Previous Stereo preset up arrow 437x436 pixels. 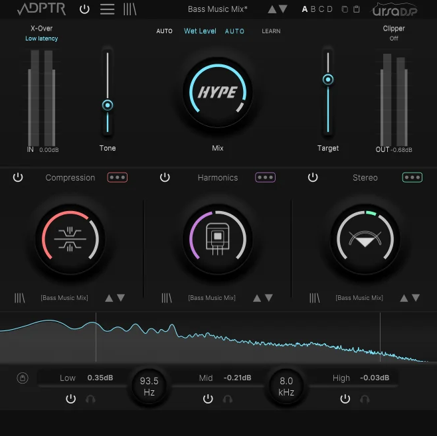404,298
